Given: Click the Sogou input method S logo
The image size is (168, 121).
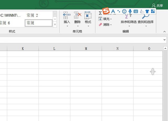Looking at the screenshot, I should (106, 11).
